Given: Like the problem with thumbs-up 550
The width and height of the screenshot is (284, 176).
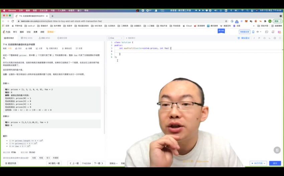Looking at the screenshot, I should [x=18, y=48].
